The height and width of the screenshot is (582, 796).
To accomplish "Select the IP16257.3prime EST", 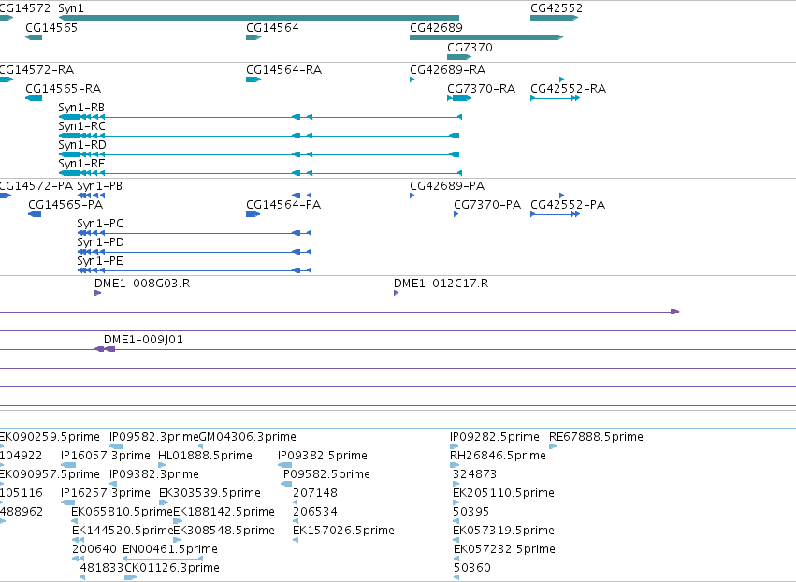I will click(x=67, y=502).
